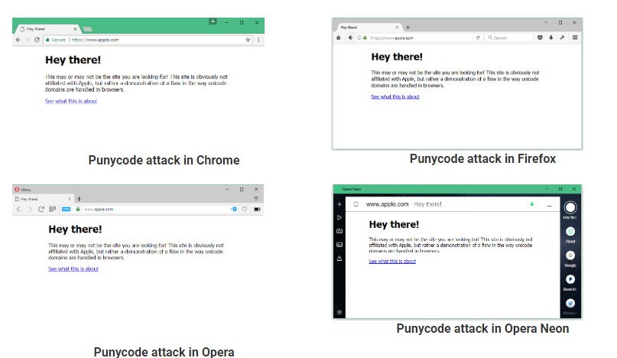Focus the Firefox Search box
The height and width of the screenshot is (358, 617).
508,37
